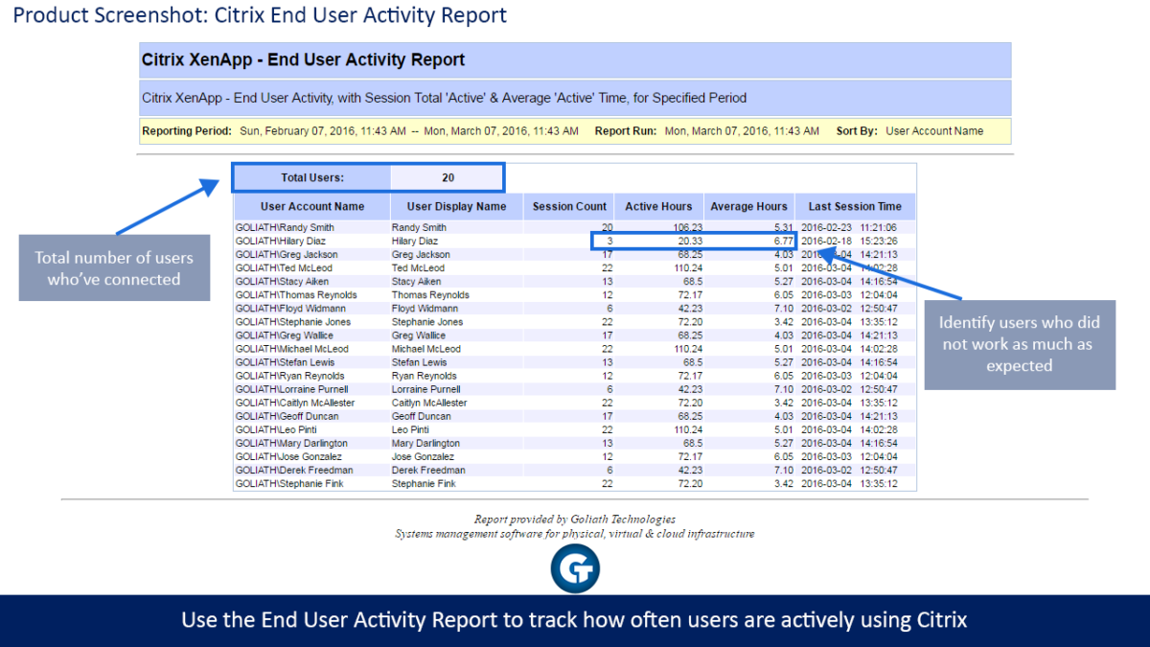Click the Total Users count field
This screenshot has width=1150, height=647.
pyautogui.click(x=448, y=177)
